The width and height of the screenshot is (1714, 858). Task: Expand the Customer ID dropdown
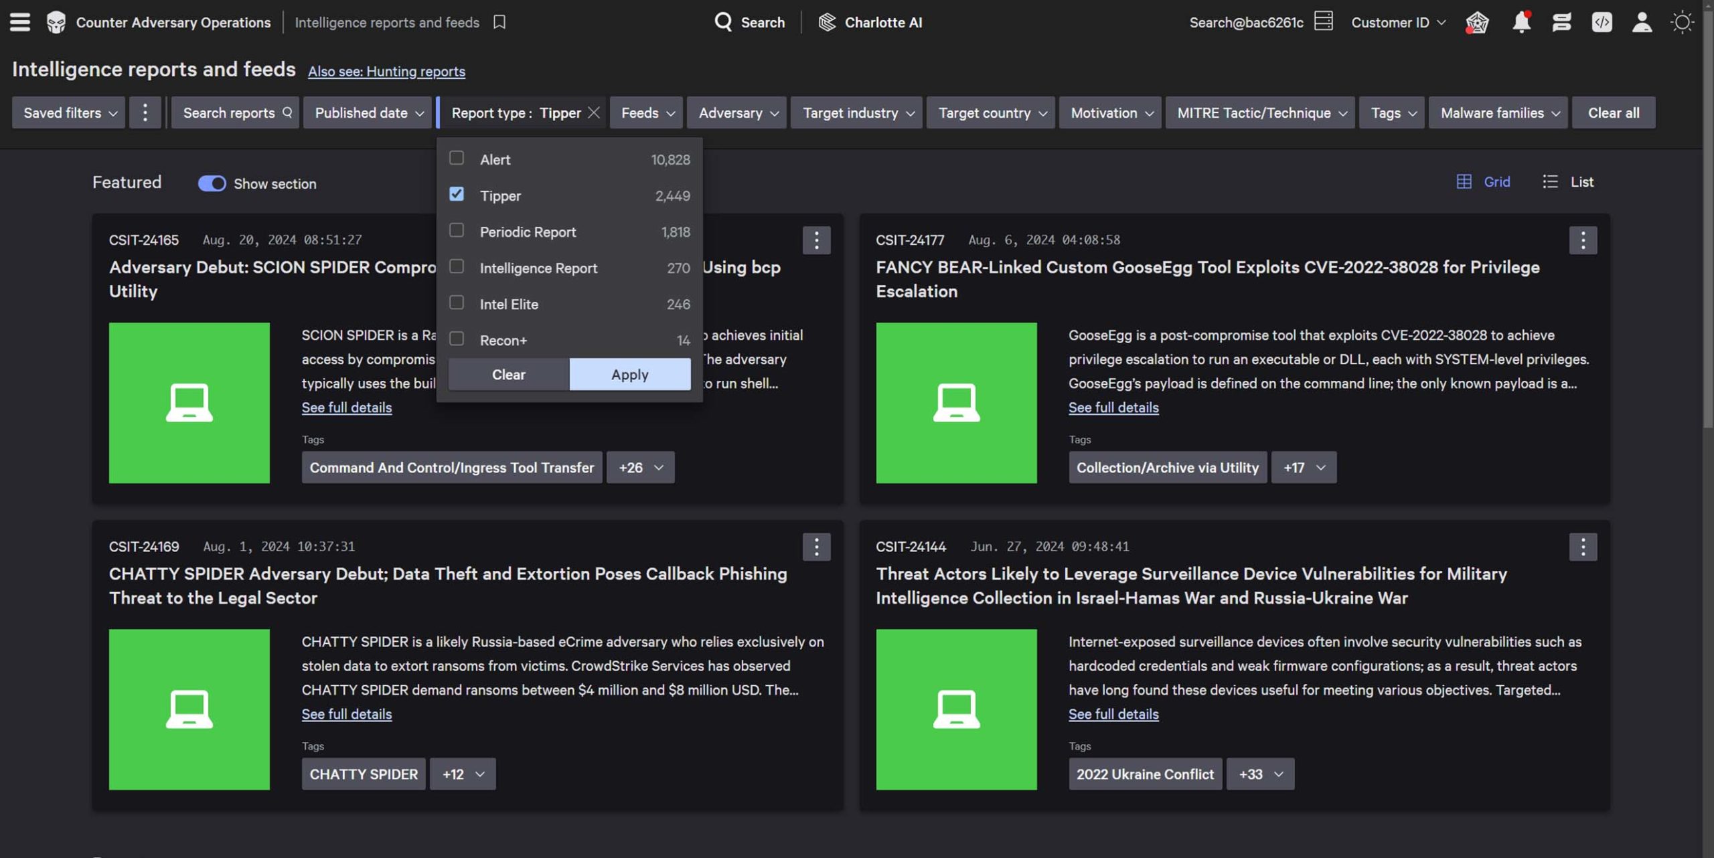coord(1398,22)
